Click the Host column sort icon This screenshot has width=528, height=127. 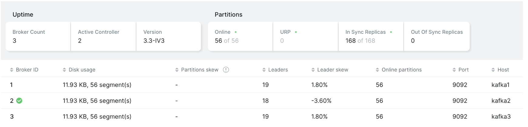pyautogui.click(x=493, y=70)
